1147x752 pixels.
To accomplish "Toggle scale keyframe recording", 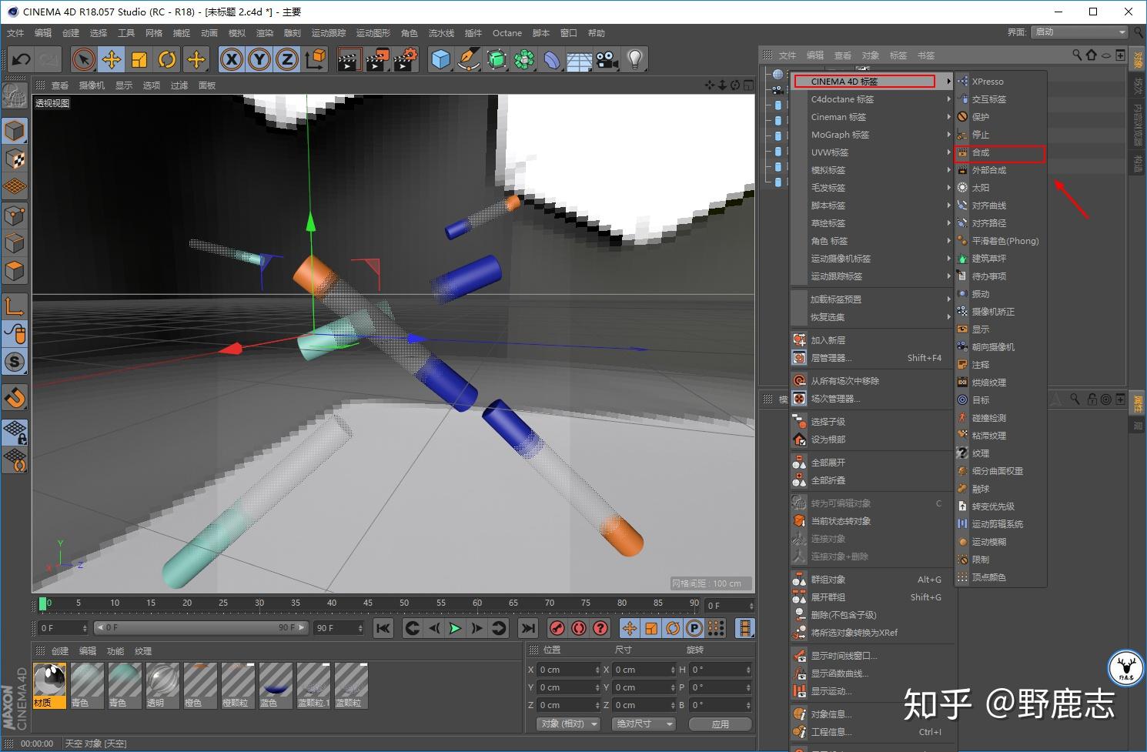I will click(651, 628).
